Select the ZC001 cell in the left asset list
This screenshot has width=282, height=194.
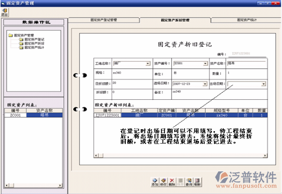[x=15, y=115]
